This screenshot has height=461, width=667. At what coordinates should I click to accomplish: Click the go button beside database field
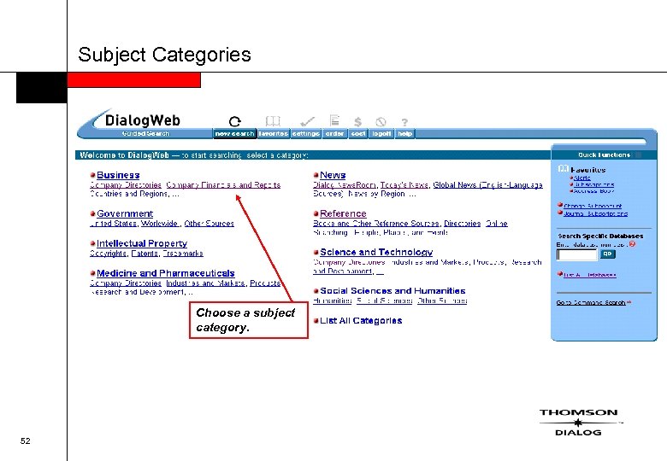[x=607, y=254]
